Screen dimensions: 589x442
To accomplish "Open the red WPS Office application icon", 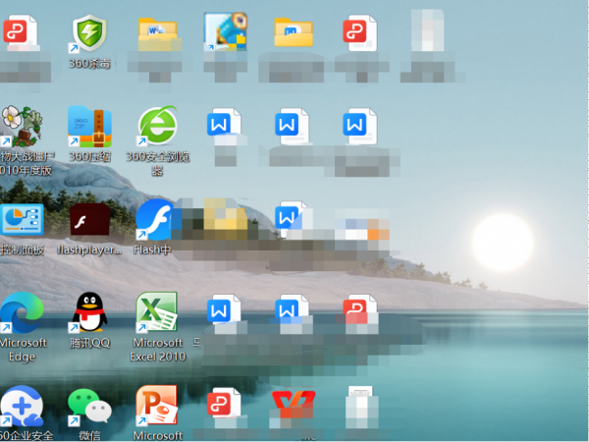I will (294, 405).
